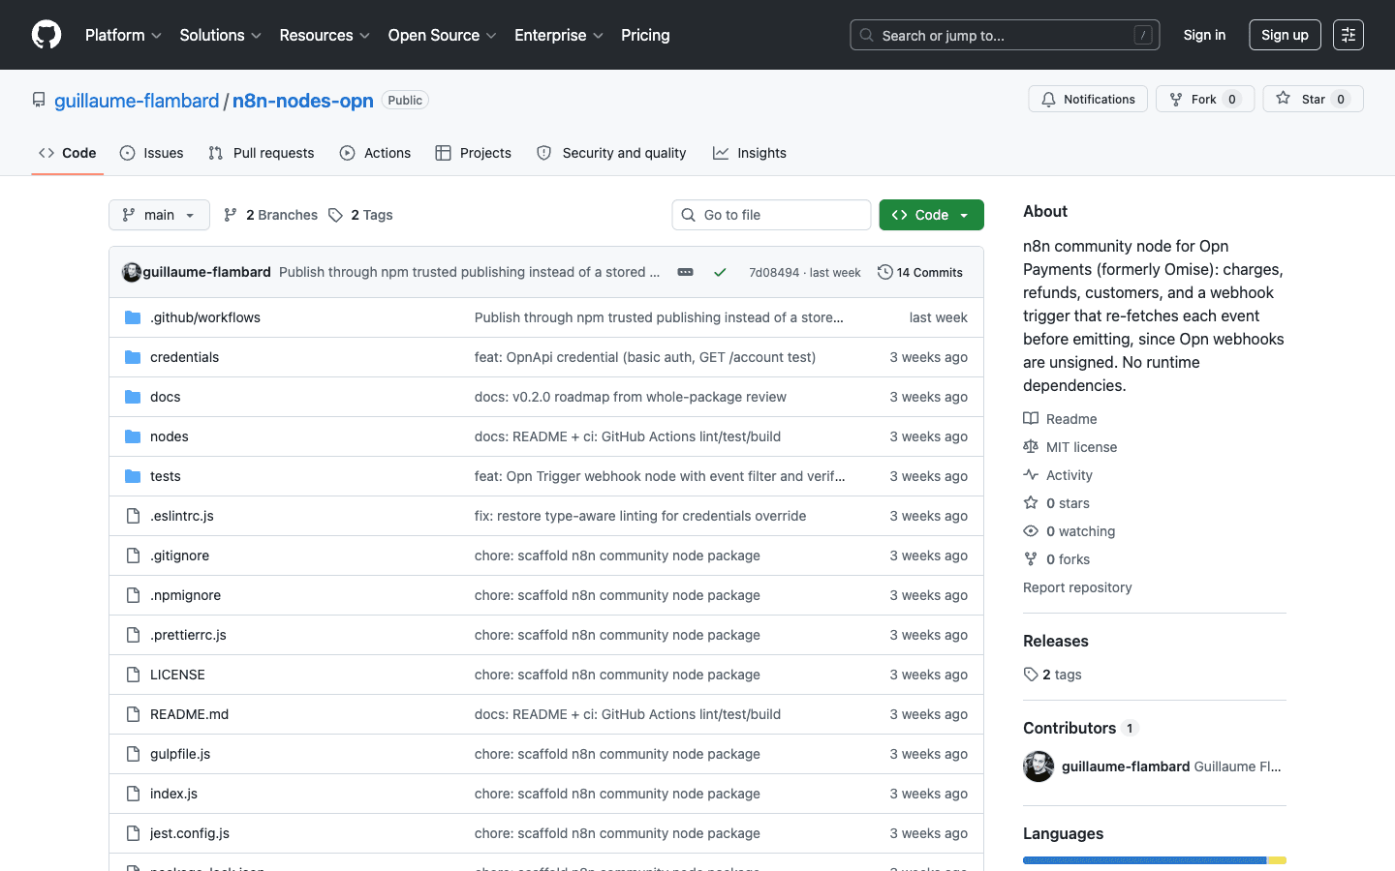View 0 forks link
Viewport: 1395px width, 871px height.
[x=1057, y=559]
